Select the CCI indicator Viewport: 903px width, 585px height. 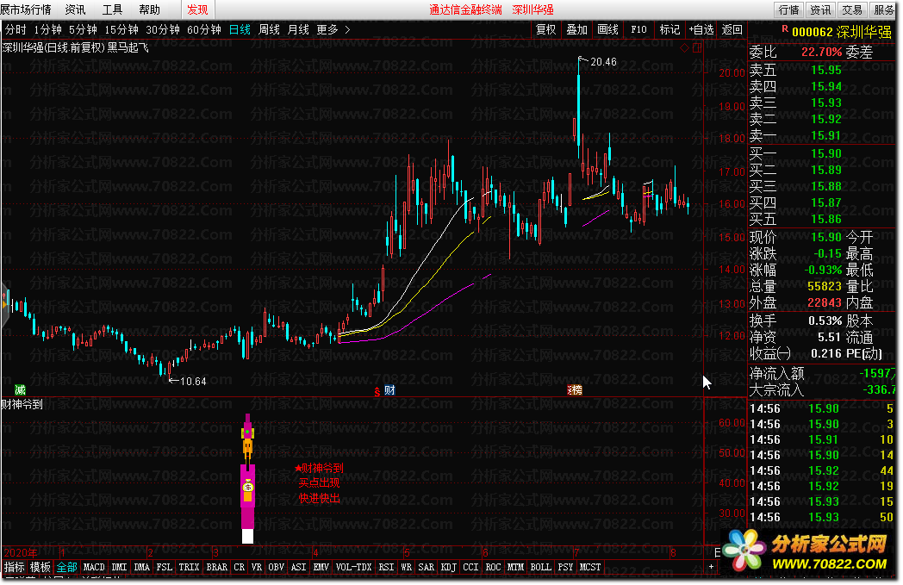(470, 567)
